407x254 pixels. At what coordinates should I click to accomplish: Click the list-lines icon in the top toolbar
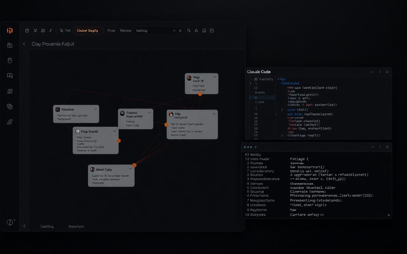pos(43,30)
